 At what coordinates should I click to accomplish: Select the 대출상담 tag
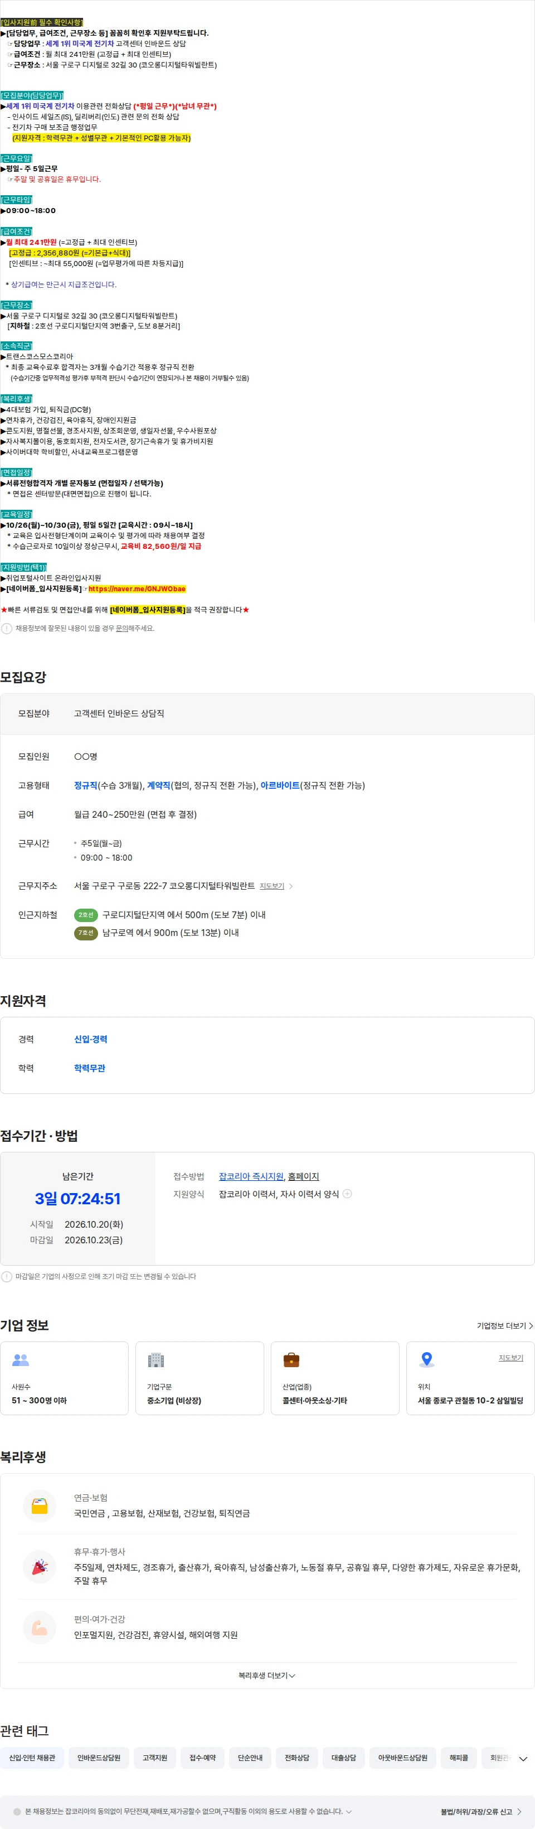[x=343, y=1758]
